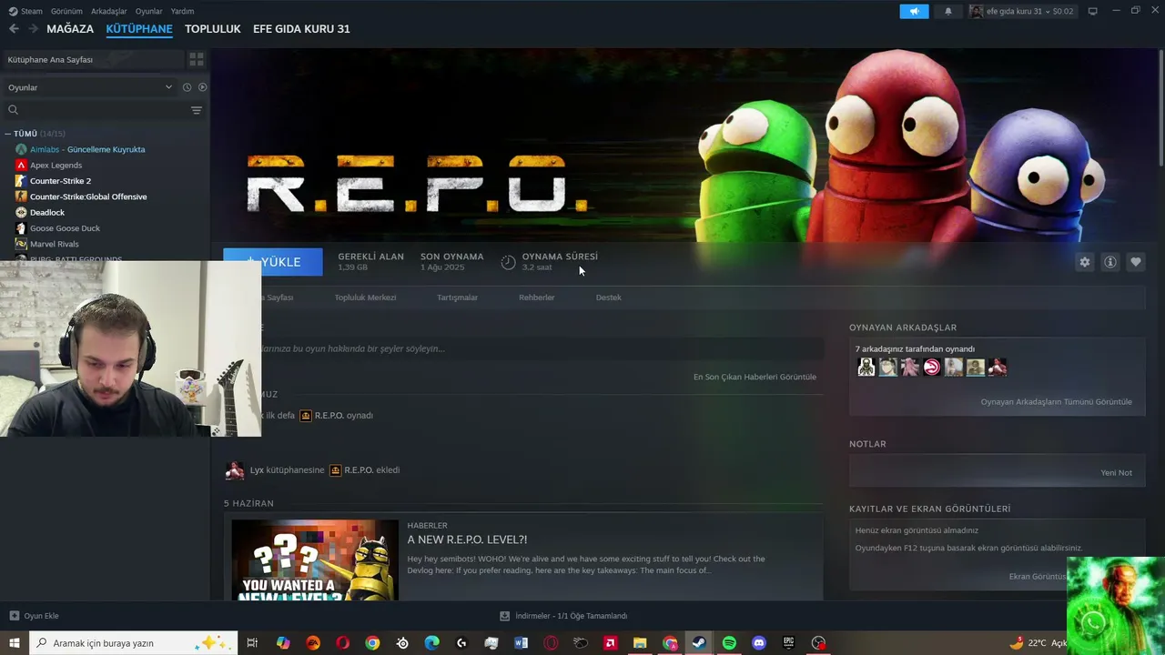Click the Oyun Ekle button
Image resolution: width=1165 pixels, height=655 pixels.
(34, 616)
